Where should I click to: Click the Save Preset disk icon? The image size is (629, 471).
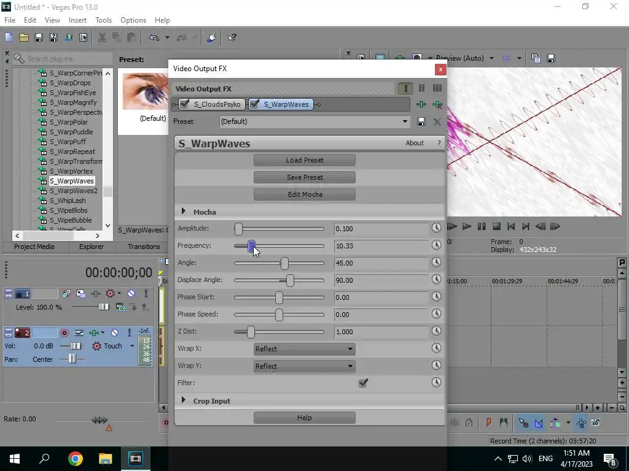[421, 122]
